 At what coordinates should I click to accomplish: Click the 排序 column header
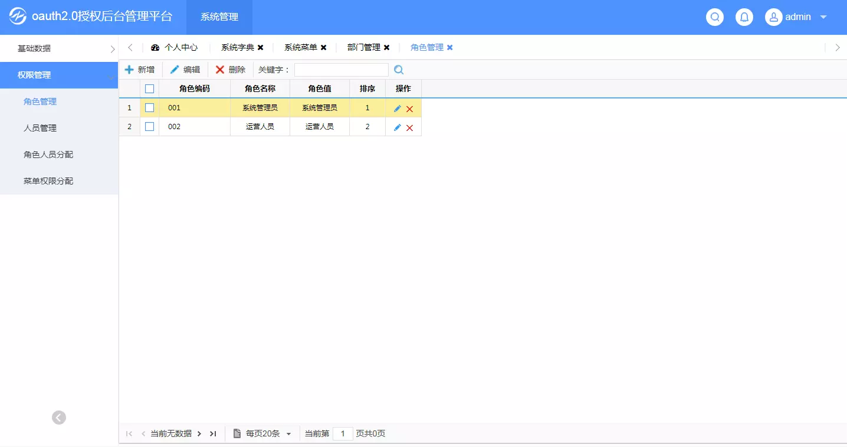click(x=367, y=89)
